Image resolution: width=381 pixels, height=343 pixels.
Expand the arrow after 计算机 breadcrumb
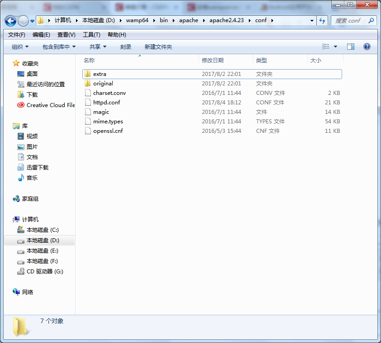click(x=76, y=21)
